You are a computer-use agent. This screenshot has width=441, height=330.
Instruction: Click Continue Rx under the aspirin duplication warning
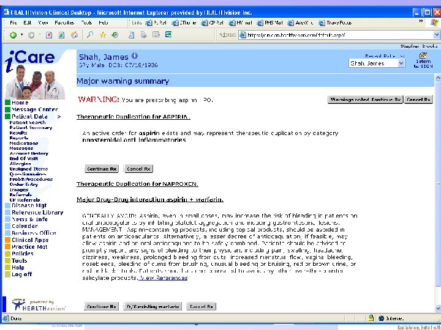click(102, 169)
